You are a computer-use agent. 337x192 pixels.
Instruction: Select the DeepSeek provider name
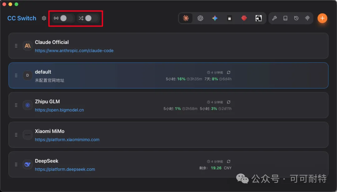[x=46, y=161]
